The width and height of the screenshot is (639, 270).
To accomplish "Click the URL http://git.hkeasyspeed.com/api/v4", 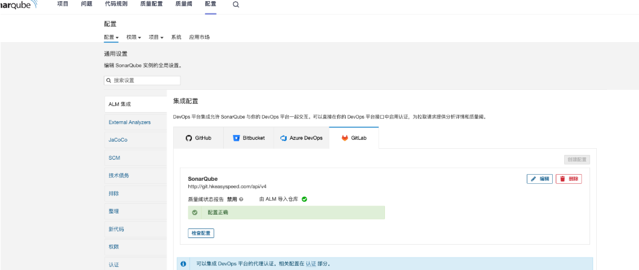I will coord(227,186).
